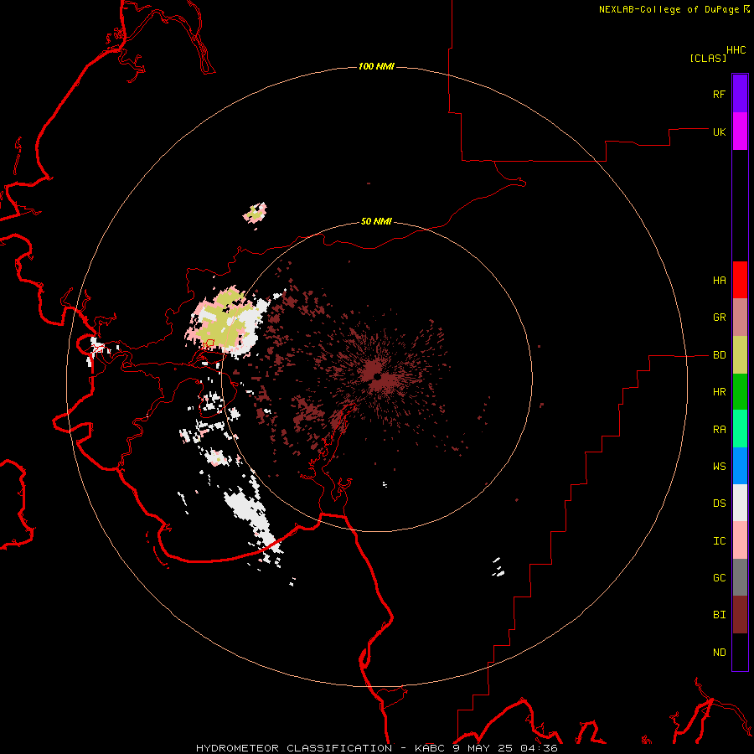Click the RA light green legend block

pyautogui.click(x=740, y=429)
